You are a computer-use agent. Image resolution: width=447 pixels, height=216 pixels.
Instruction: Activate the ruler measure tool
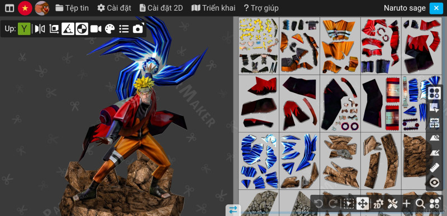435,168
